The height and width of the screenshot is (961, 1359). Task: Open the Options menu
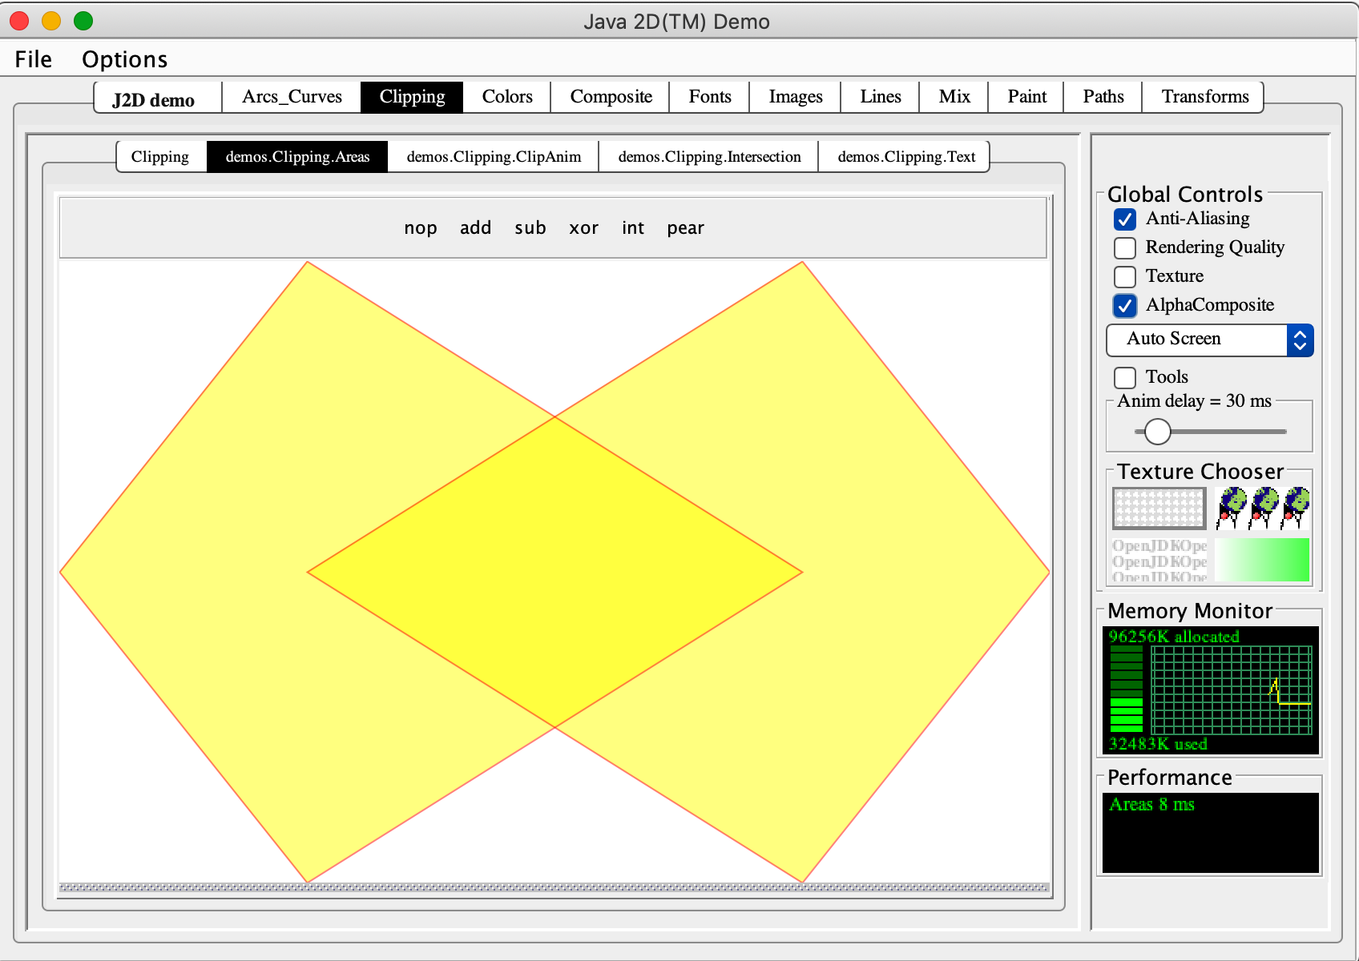pos(124,59)
